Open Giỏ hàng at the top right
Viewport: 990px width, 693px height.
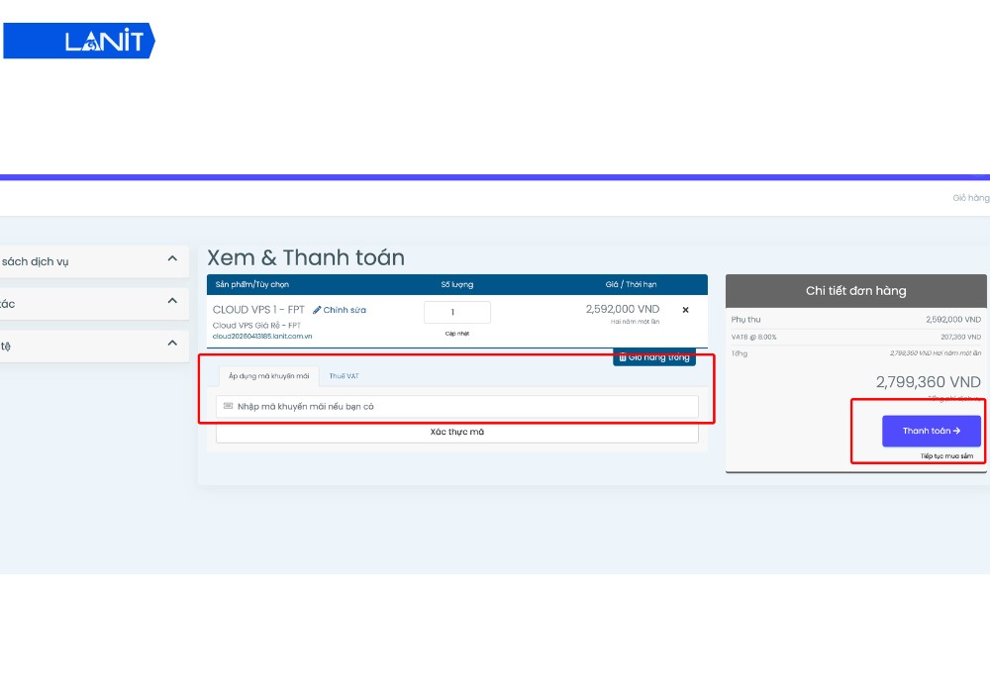click(973, 197)
